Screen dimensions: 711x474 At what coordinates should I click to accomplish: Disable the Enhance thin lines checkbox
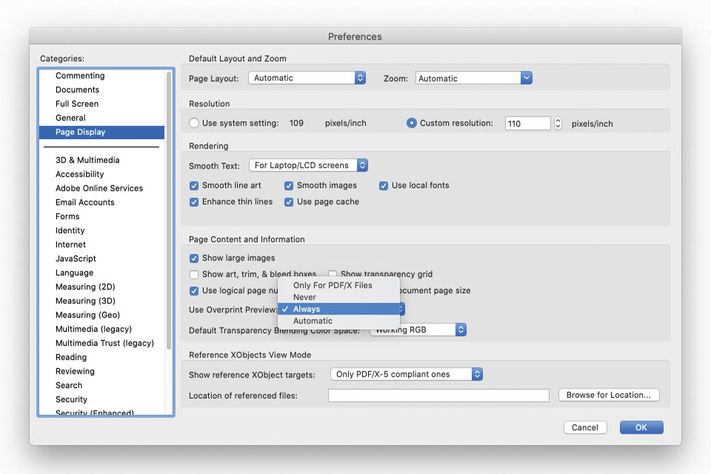(x=195, y=202)
